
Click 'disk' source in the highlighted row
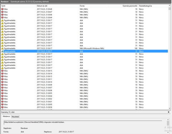click(x=81, y=51)
